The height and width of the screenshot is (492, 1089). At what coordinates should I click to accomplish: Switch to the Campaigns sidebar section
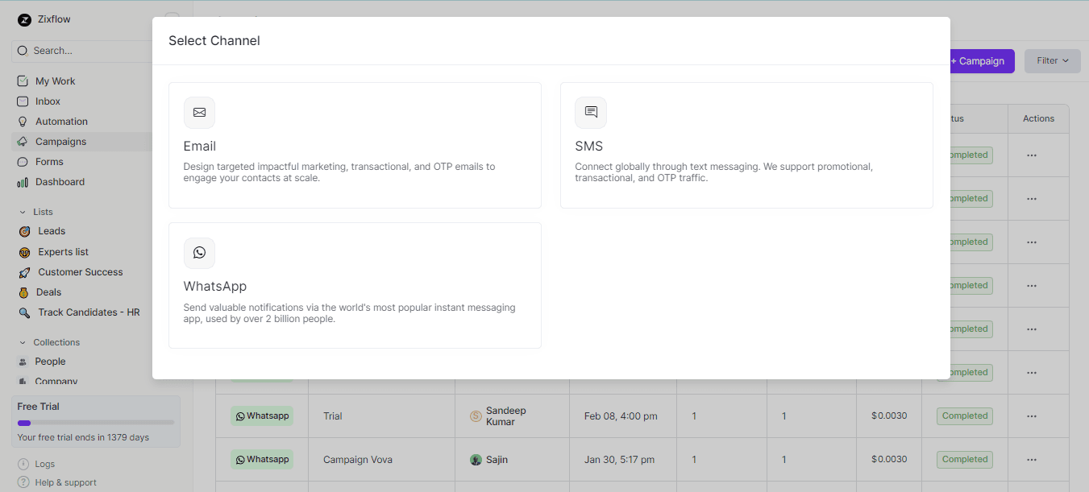[62, 141]
